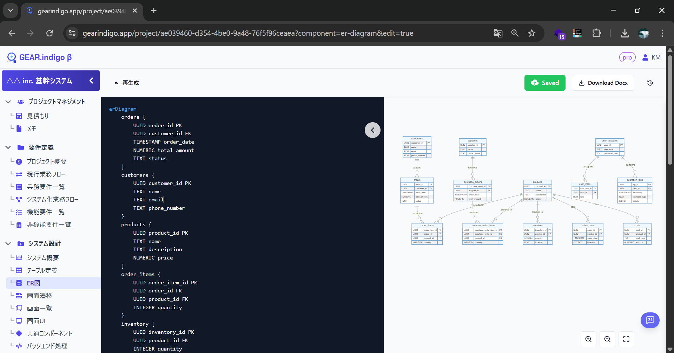674x353 pixels.
Task: Collapse the システム設計 section
Action: coord(8,244)
